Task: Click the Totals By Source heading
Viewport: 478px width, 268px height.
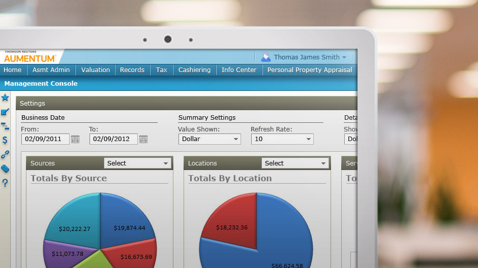Action: click(69, 178)
